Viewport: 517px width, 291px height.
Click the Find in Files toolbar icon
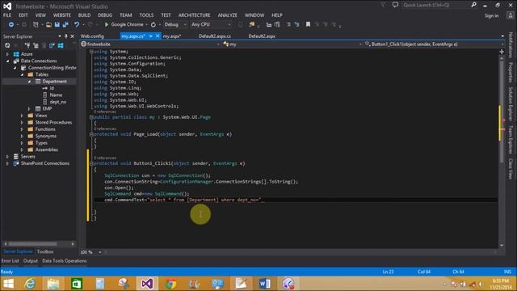point(252,24)
